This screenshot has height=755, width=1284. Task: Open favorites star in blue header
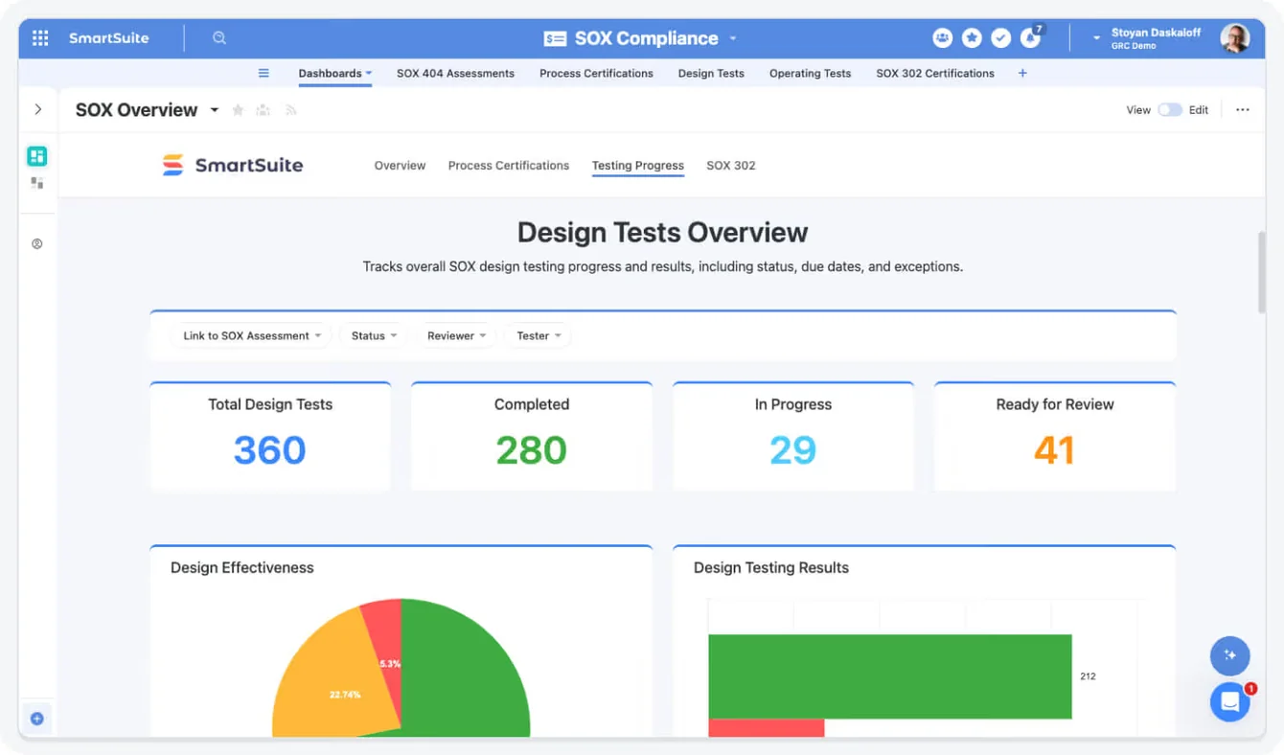pos(972,37)
